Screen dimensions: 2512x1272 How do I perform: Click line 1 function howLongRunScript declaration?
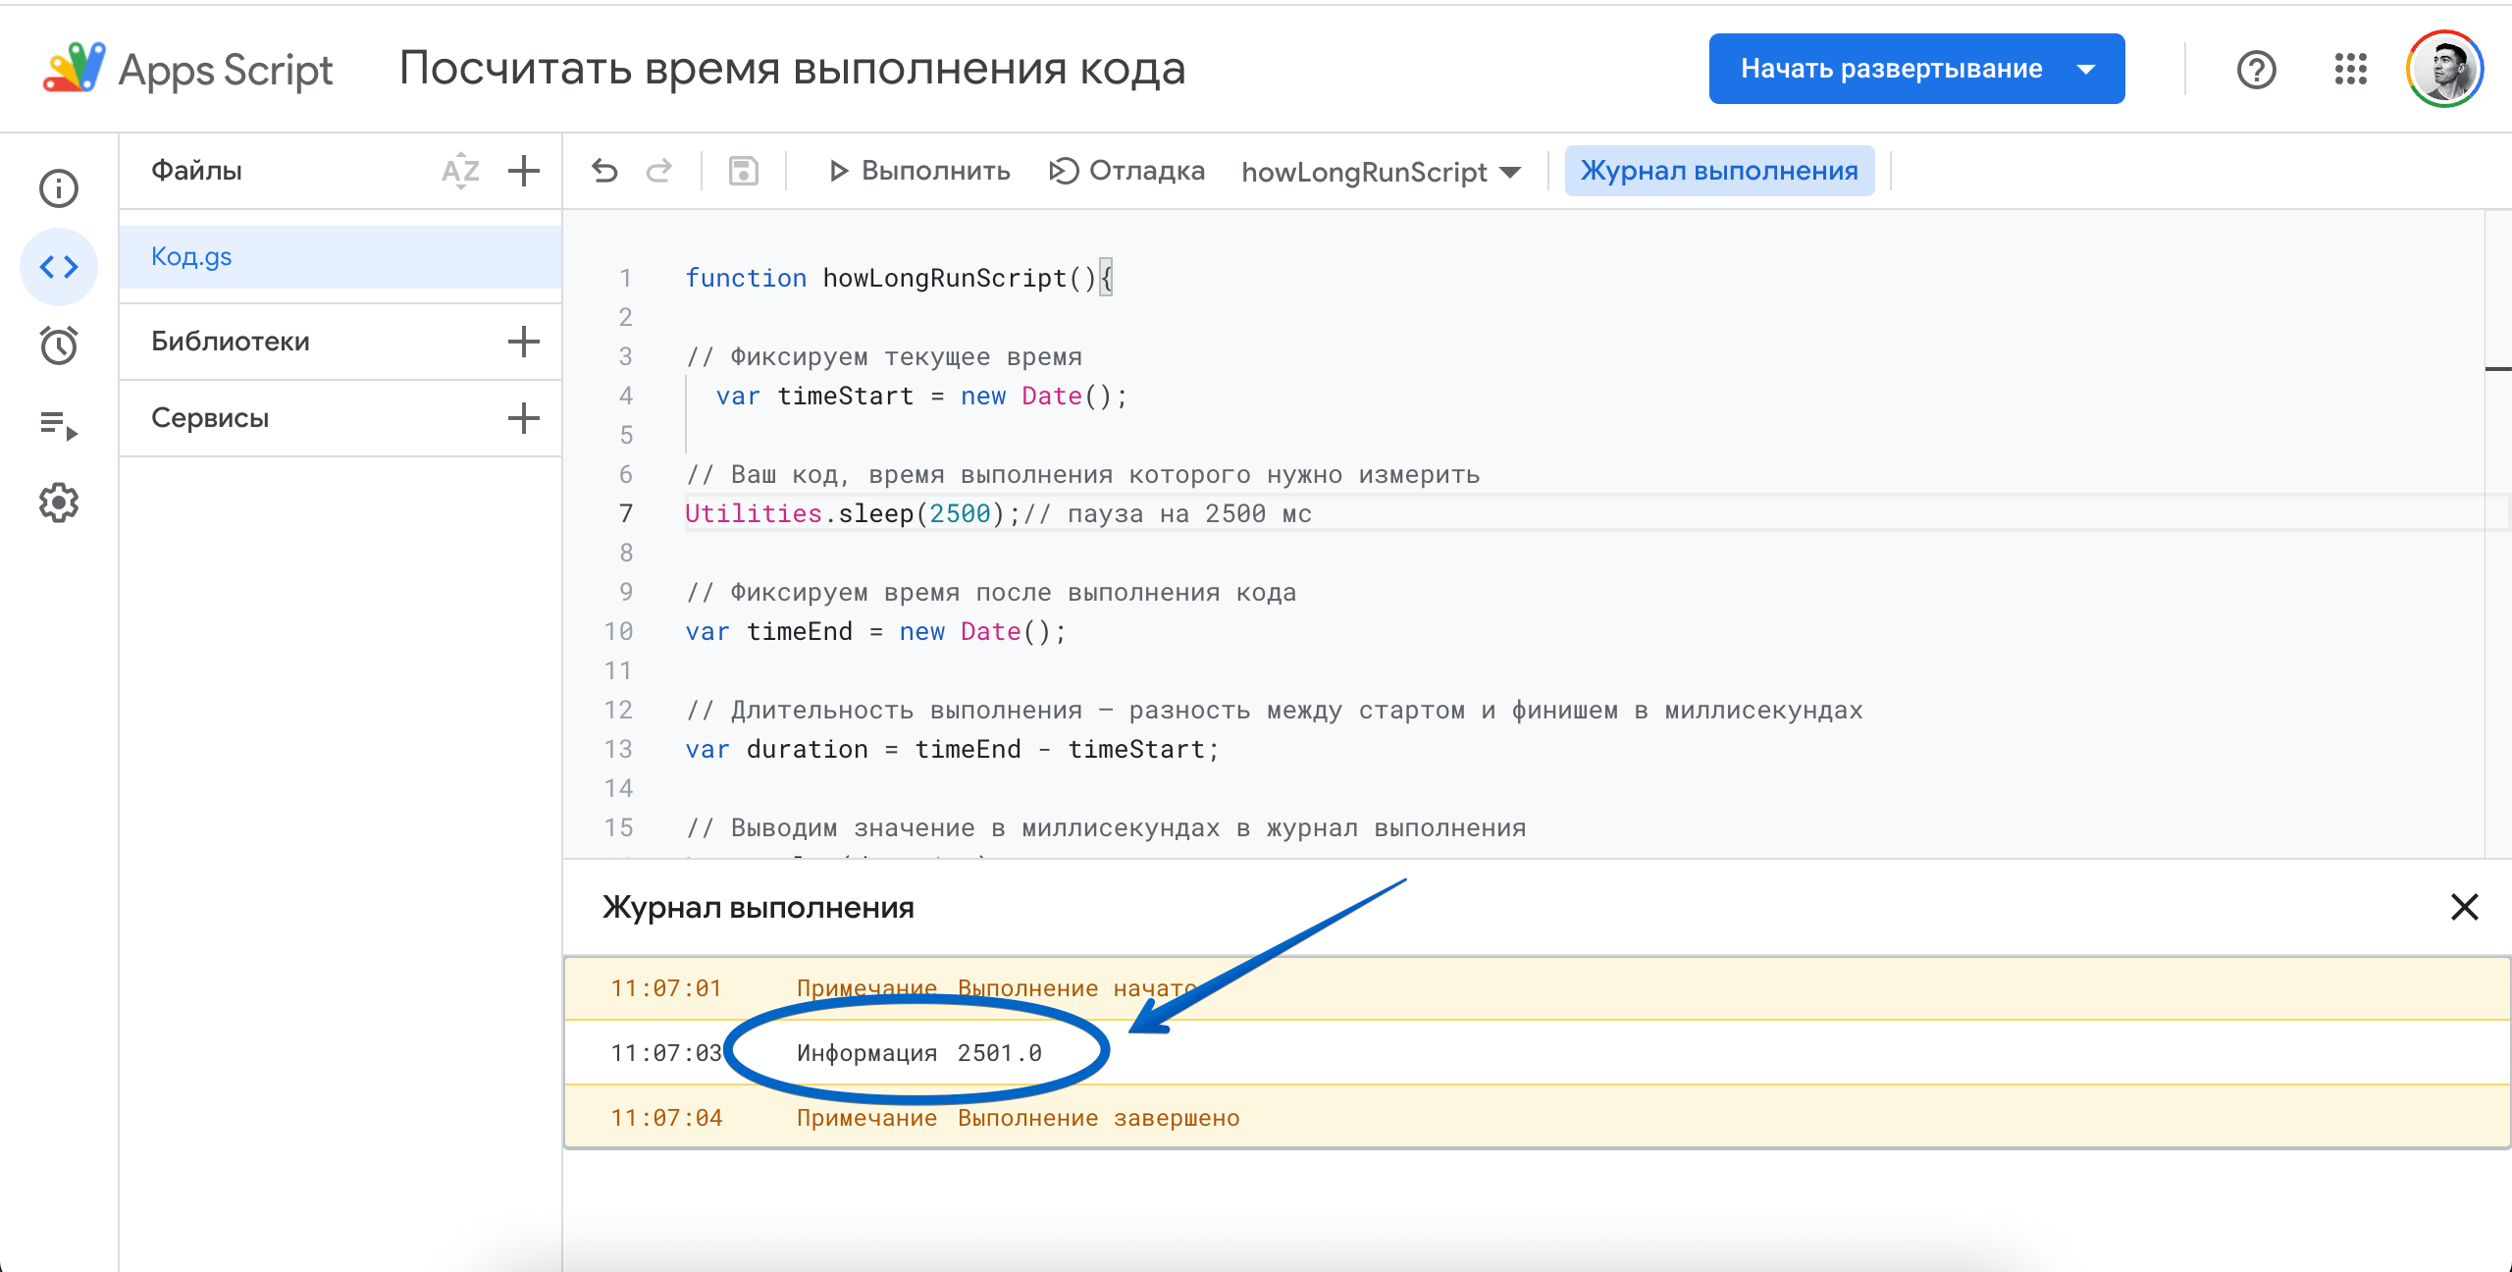[x=899, y=278]
